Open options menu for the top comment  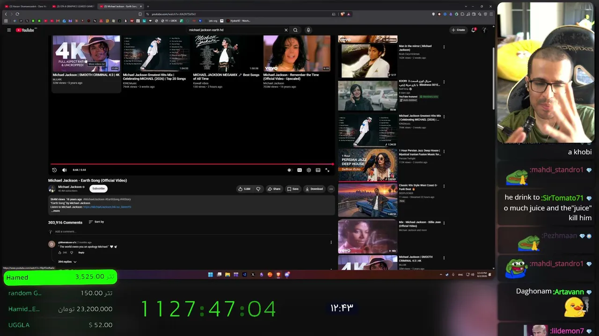(x=331, y=242)
